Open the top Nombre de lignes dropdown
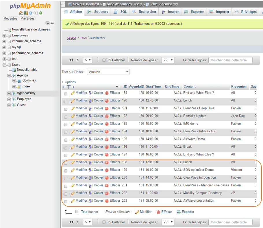 pyautogui.click(x=168, y=60)
